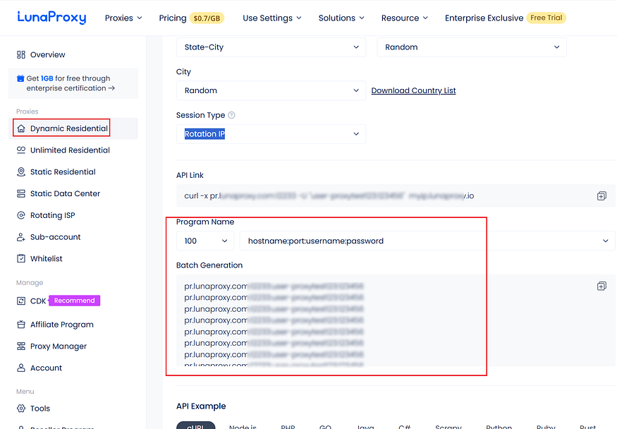Click the Recommend badge next to CDK
Screen dimensions: 617x429
(74, 301)
